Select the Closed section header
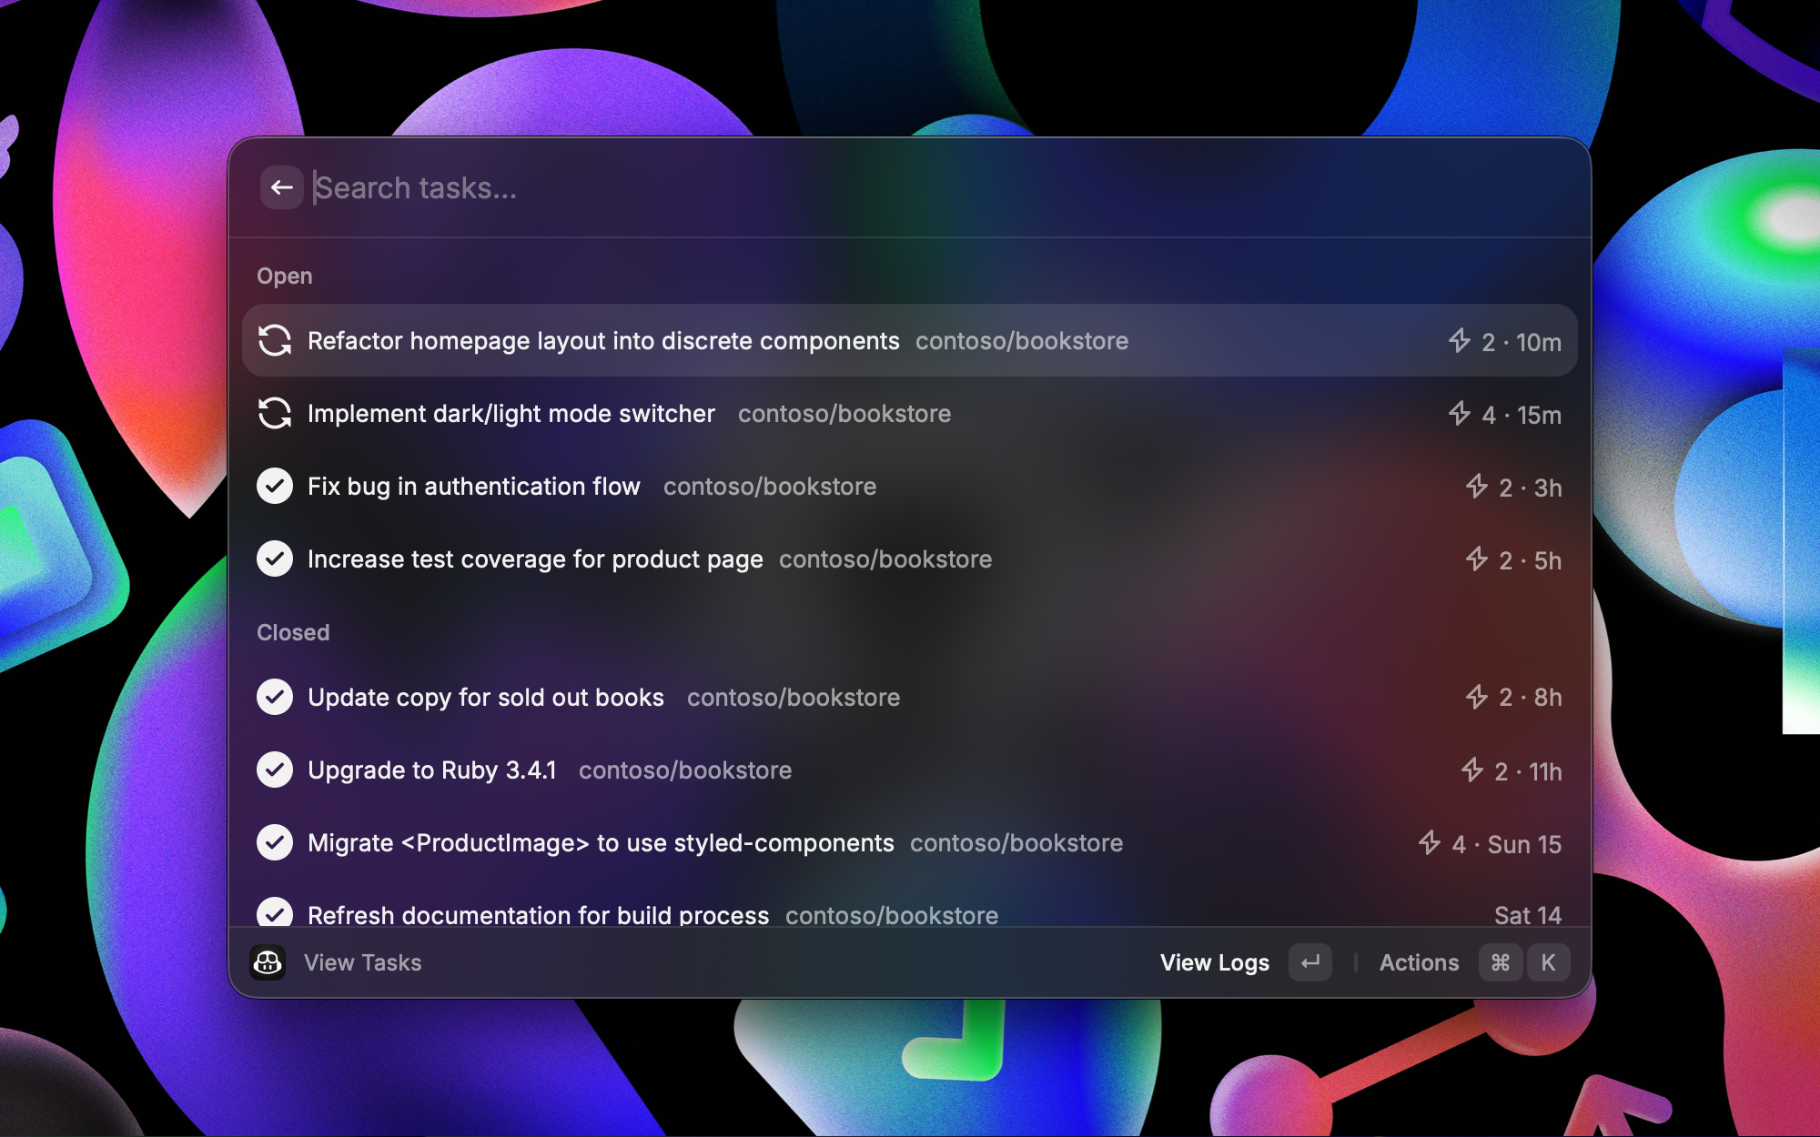This screenshot has height=1137, width=1820. [293, 632]
